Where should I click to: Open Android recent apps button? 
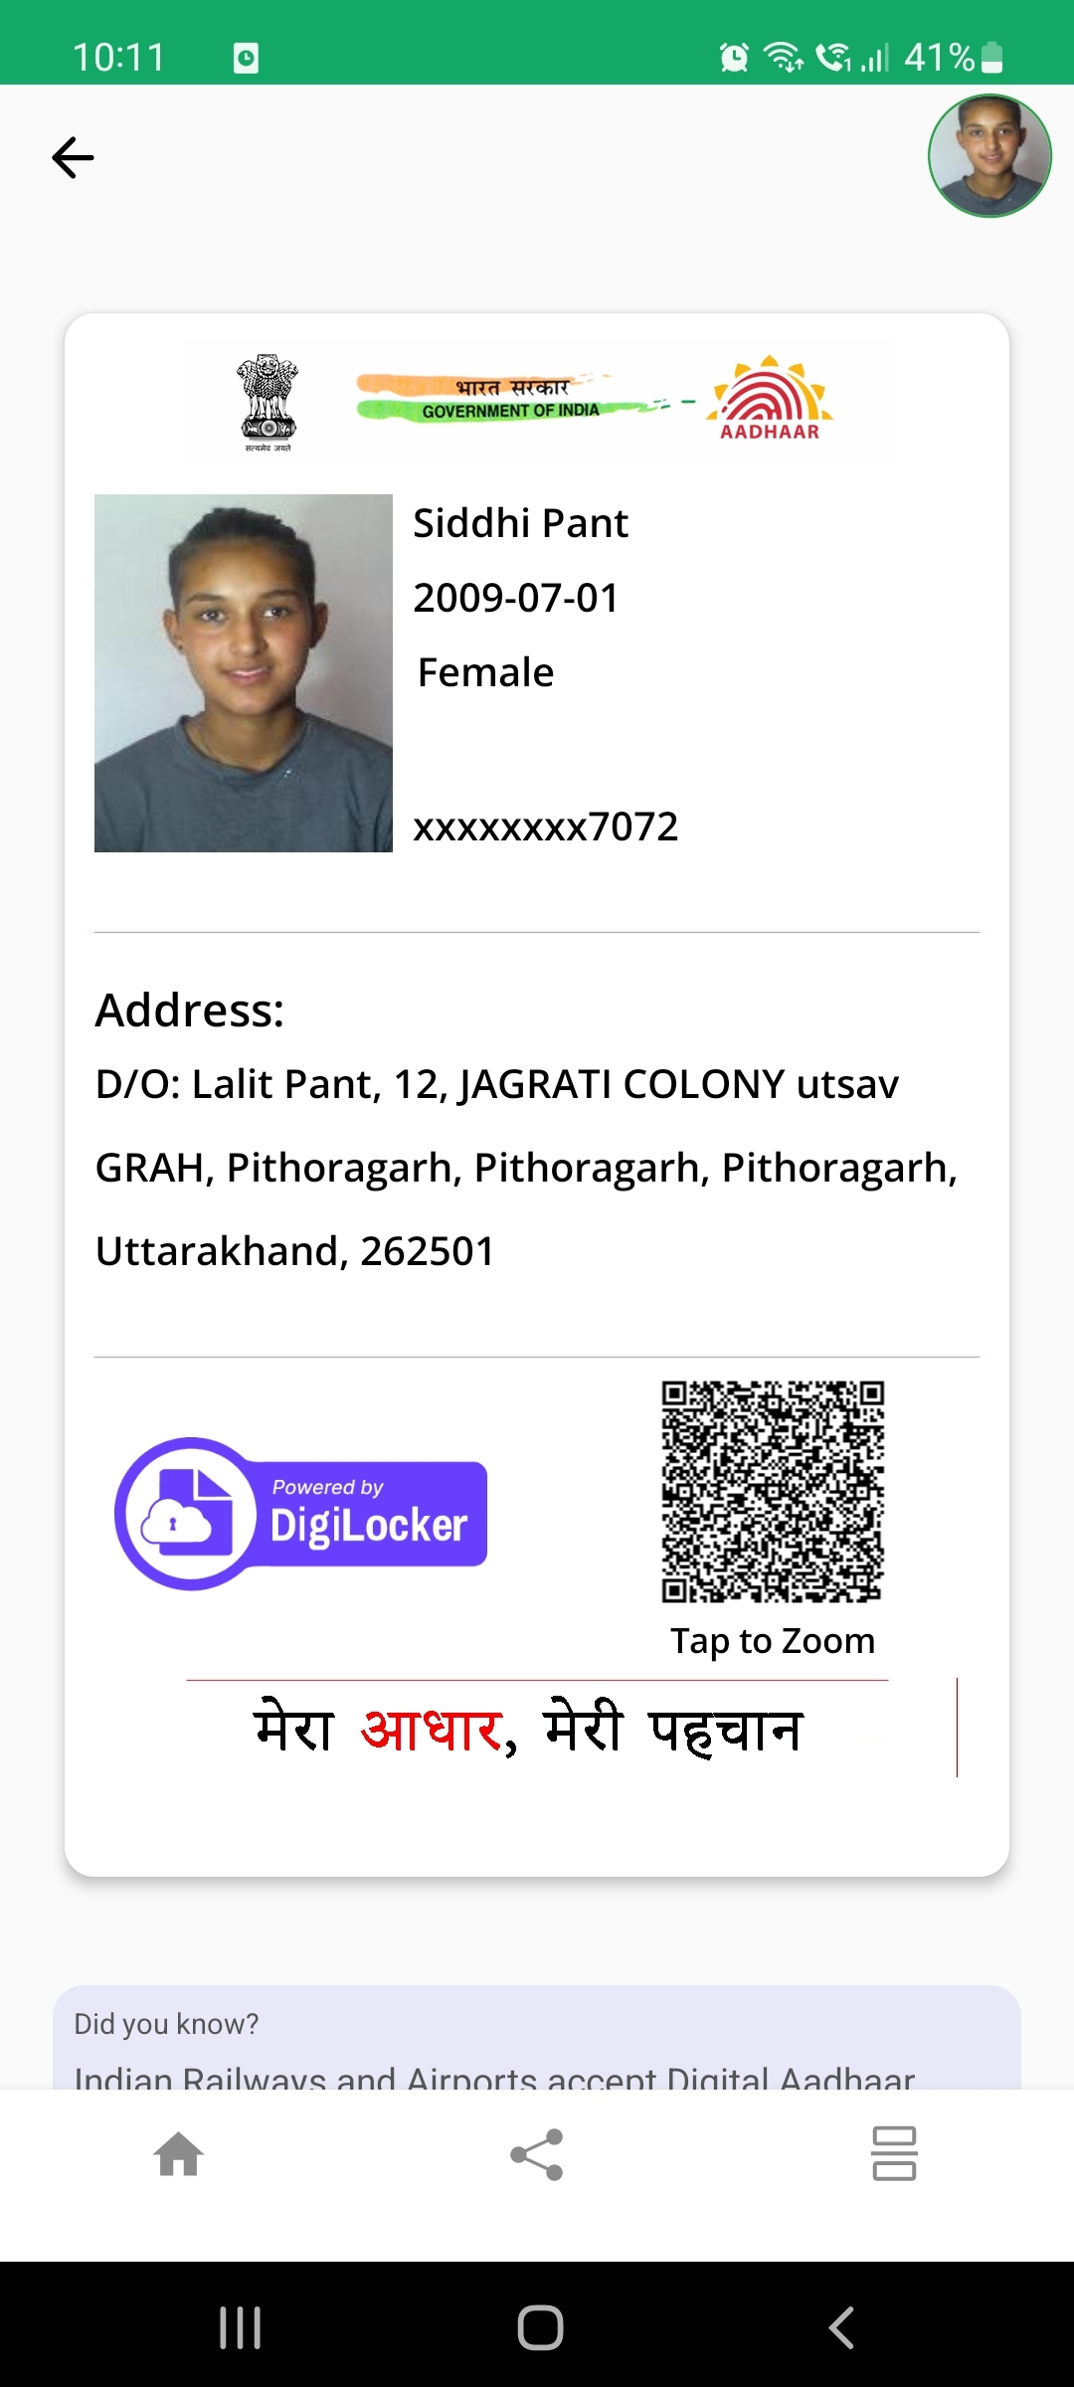(x=240, y=2327)
